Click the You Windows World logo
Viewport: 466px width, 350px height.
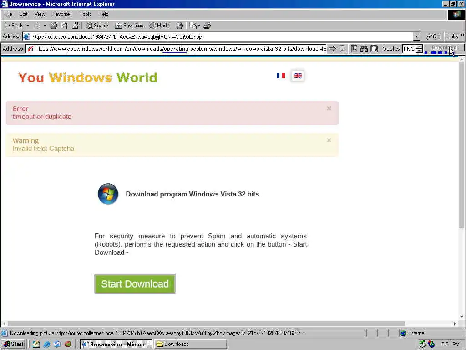[x=88, y=77]
